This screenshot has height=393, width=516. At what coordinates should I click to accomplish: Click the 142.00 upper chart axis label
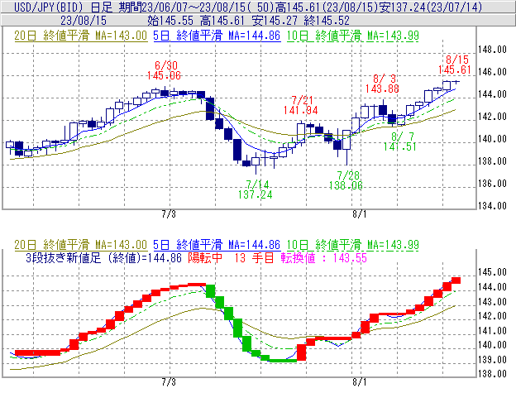tap(492, 117)
